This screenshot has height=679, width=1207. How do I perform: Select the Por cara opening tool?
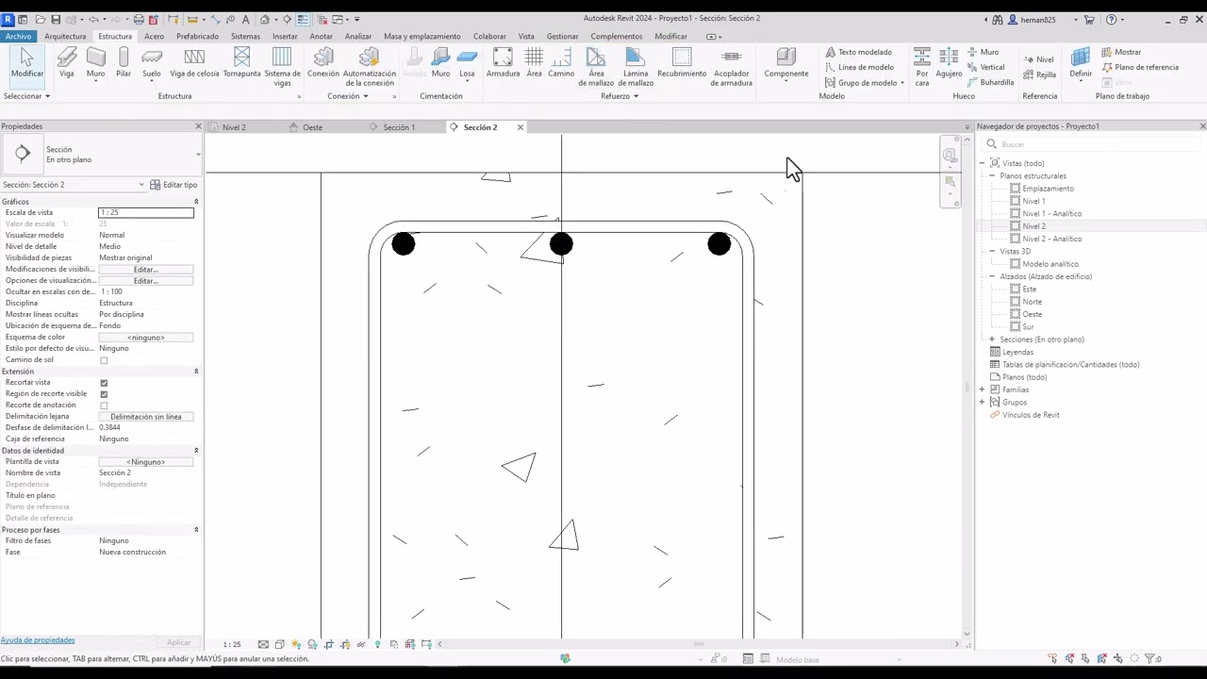[922, 67]
